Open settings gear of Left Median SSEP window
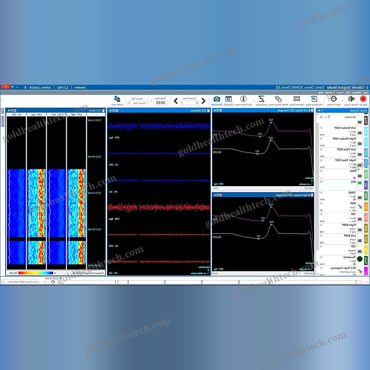Screen dimensions: 370x370 pos(221,110)
